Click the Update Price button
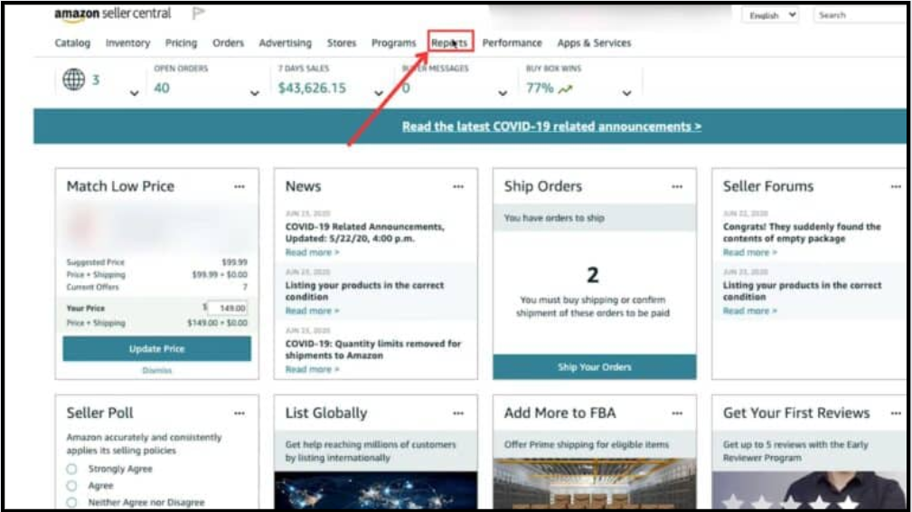Screen dimensions: 912x512 point(156,349)
